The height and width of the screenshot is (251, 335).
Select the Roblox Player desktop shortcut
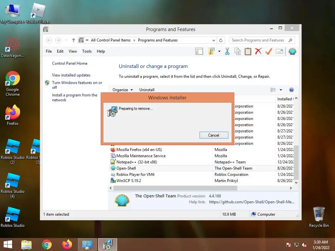click(x=38, y=13)
